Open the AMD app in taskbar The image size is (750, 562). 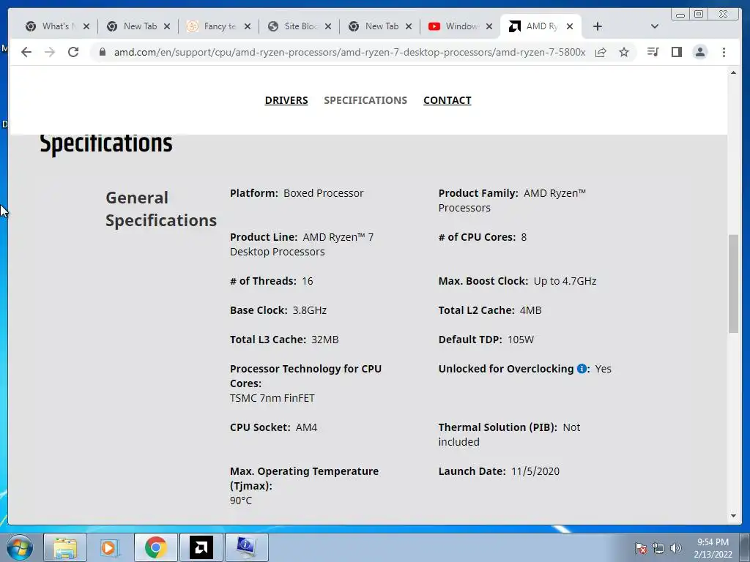(x=201, y=547)
